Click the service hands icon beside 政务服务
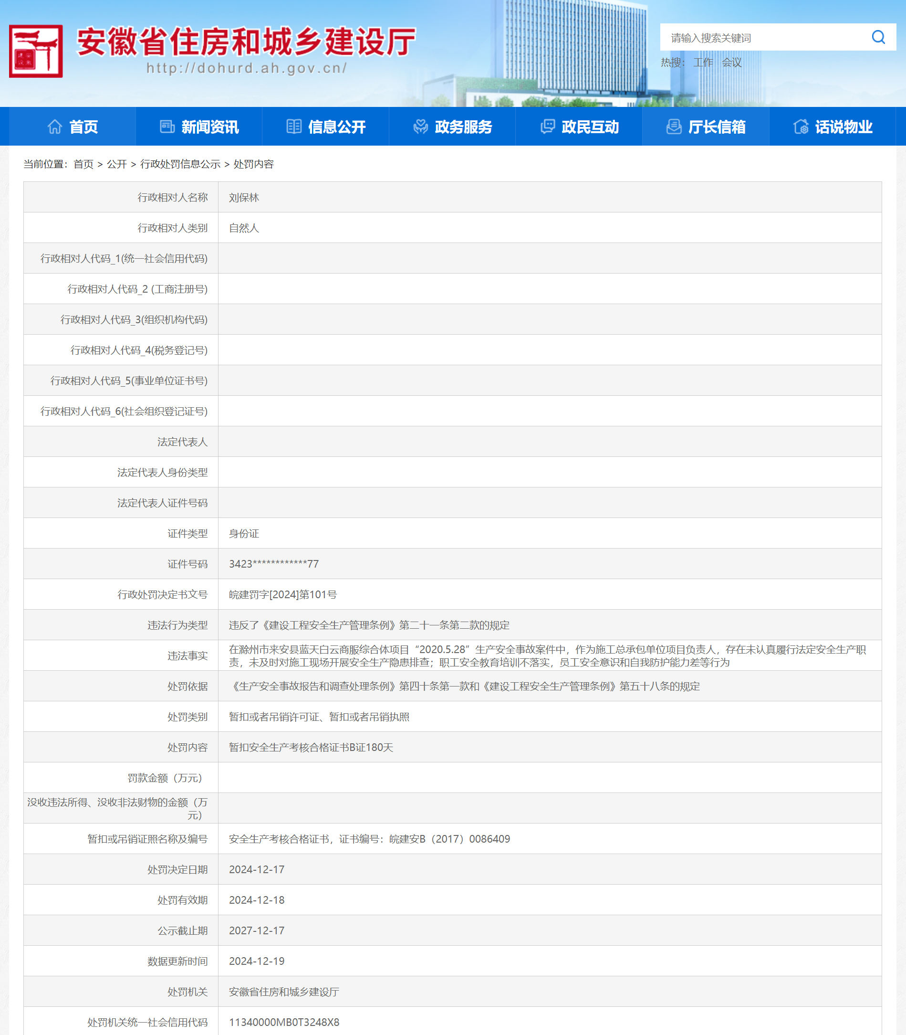 [422, 127]
